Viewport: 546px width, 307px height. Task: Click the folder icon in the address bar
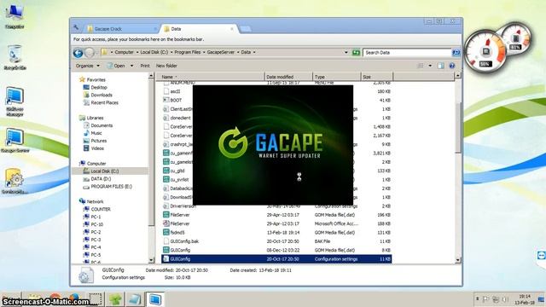click(104, 52)
